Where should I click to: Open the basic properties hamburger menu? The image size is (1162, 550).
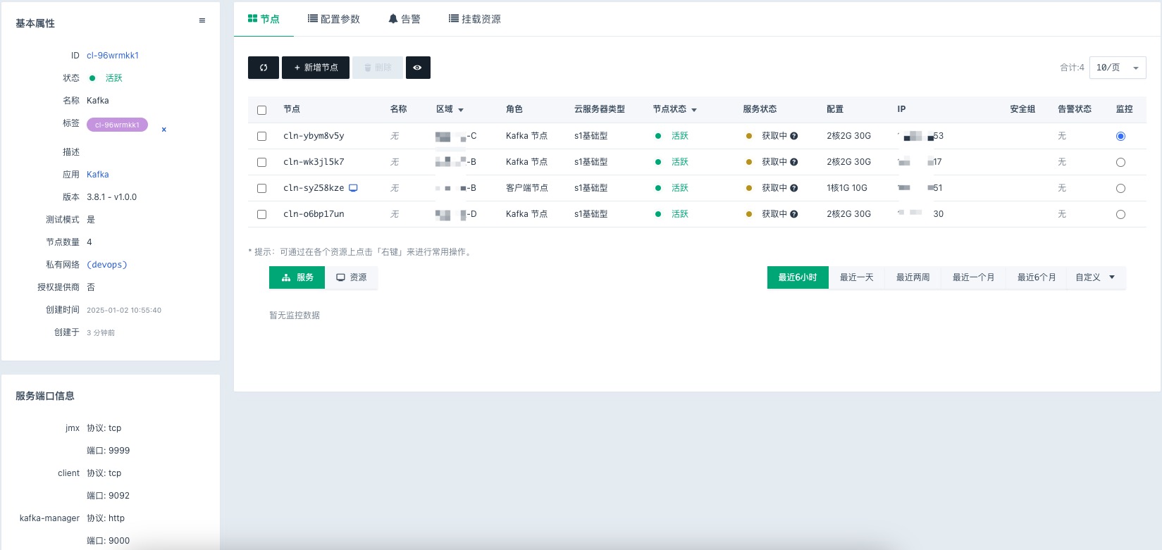pyautogui.click(x=202, y=21)
